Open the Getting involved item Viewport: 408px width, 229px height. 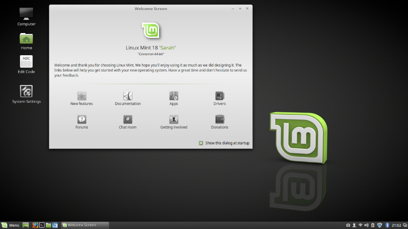pos(174,122)
